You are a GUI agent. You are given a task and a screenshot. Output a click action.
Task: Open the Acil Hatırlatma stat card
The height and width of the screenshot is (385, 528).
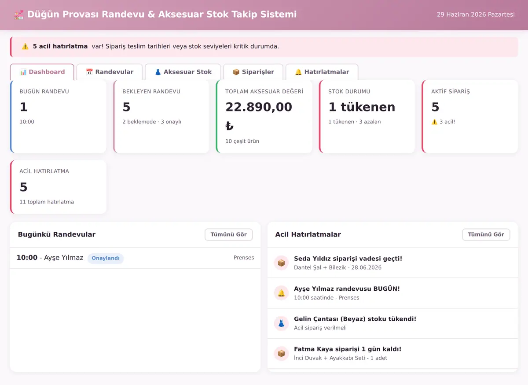click(58, 187)
